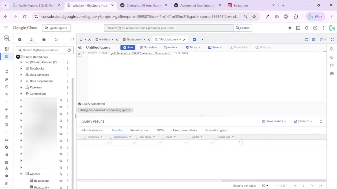Expand the Notebooks node
This screenshot has width=337, height=189.
(21, 69)
